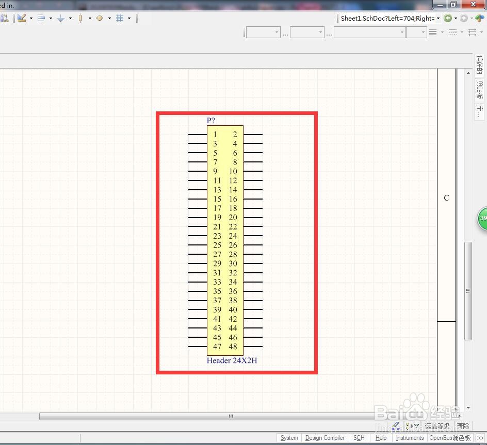The width and height of the screenshot is (487, 445).
Task: Expand the grid icon dropdown arrow
Action: [x=129, y=19]
